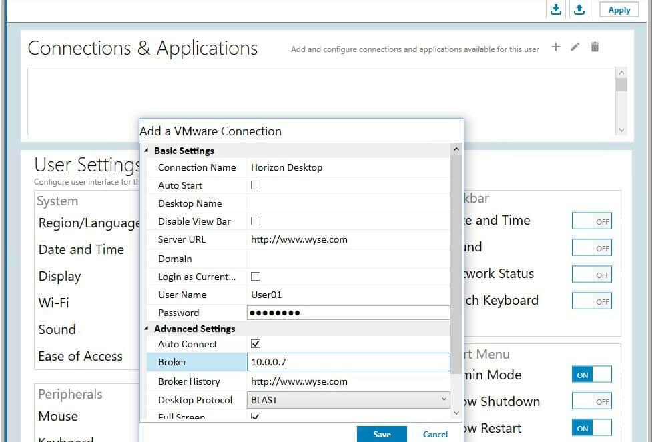Open the Desktop Protocol BLAST dropdown
The height and width of the screenshot is (442, 652).
click(348, 399)
